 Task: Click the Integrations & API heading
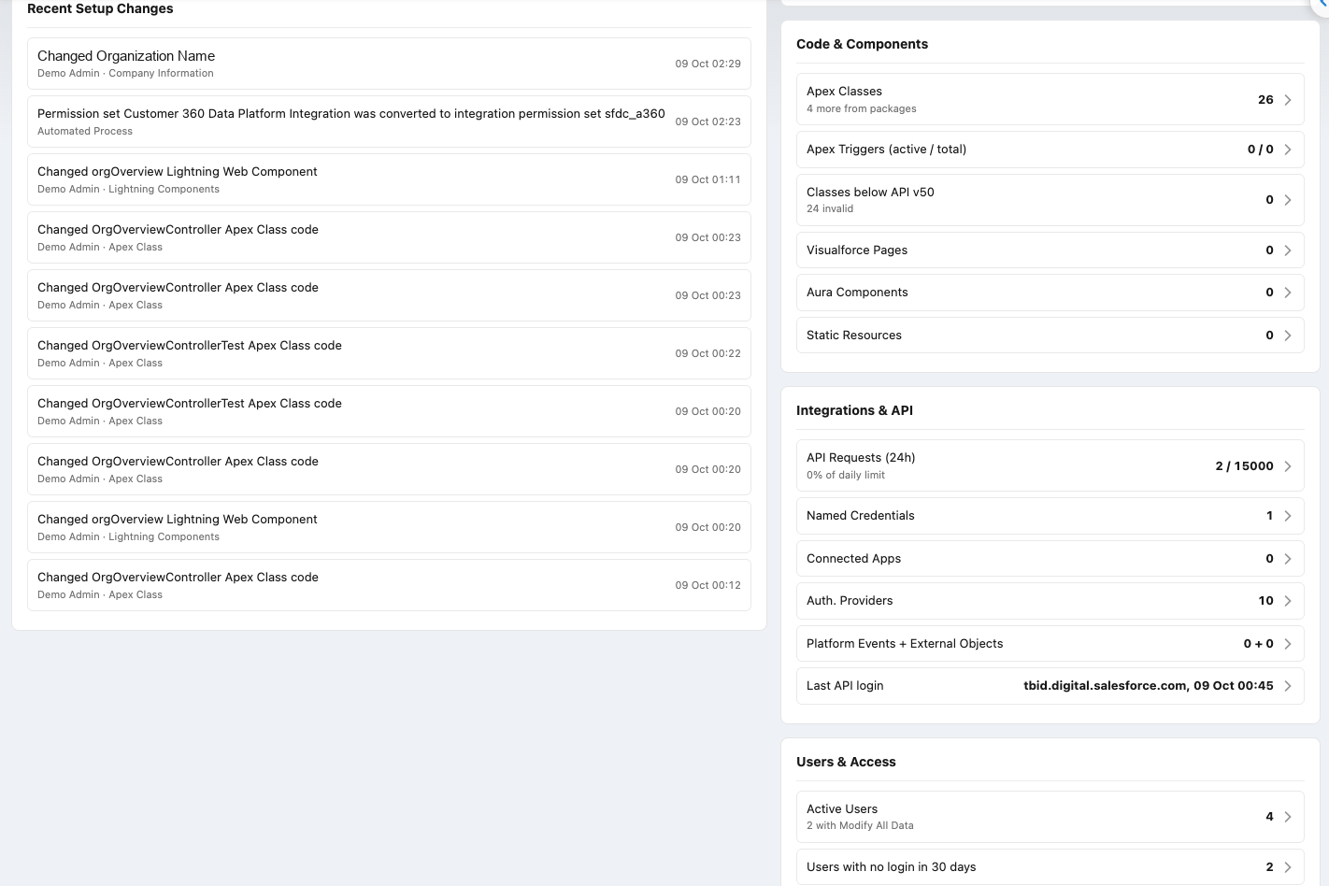[854, 410]
